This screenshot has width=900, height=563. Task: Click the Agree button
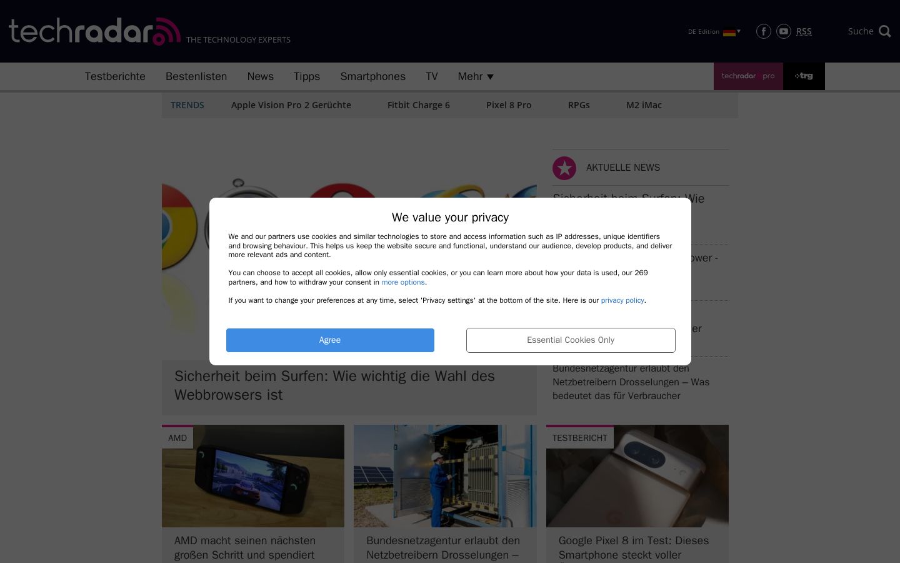click(x=330, y=340)
